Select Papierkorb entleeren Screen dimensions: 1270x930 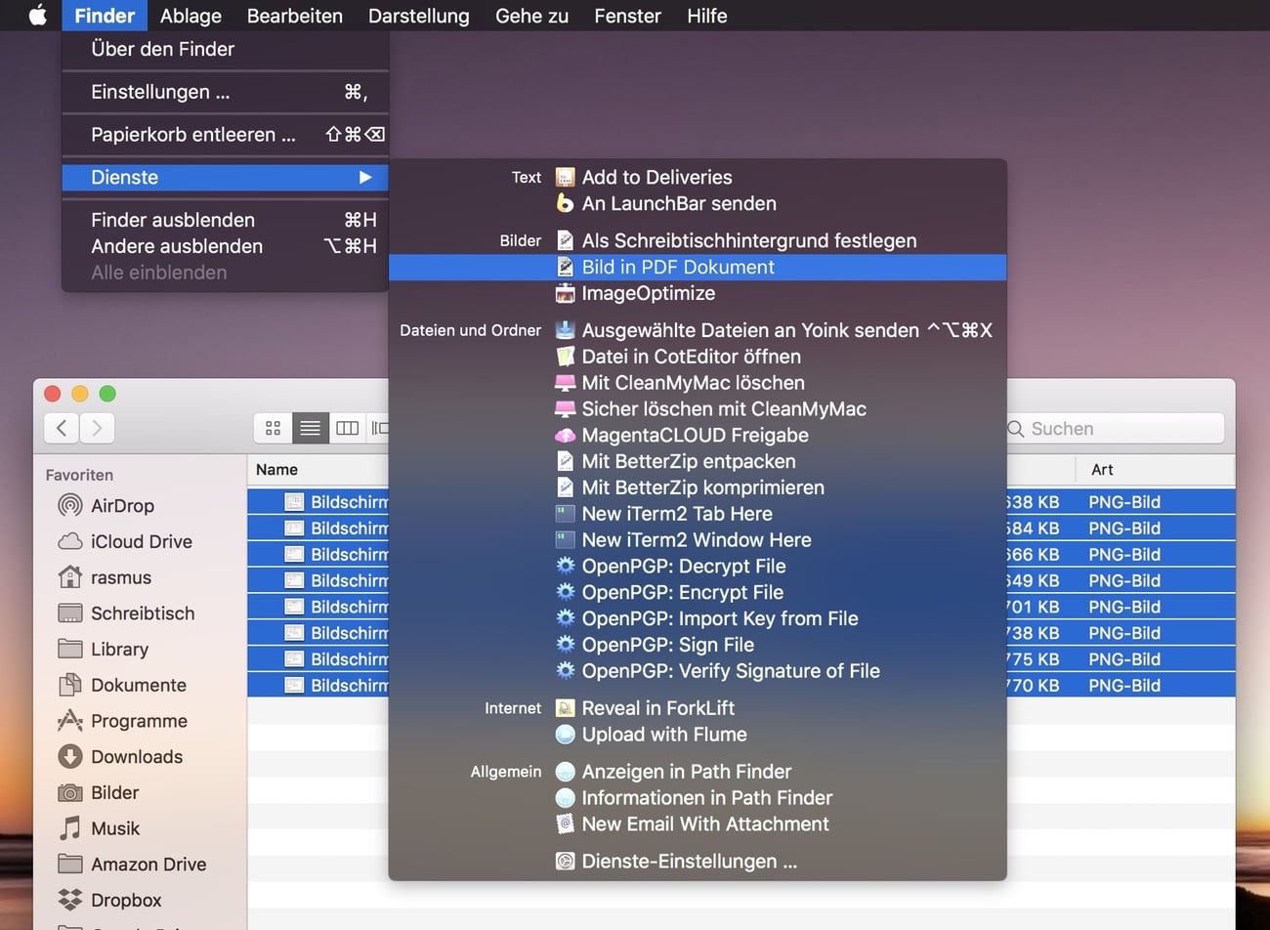[x=225, y=135]
